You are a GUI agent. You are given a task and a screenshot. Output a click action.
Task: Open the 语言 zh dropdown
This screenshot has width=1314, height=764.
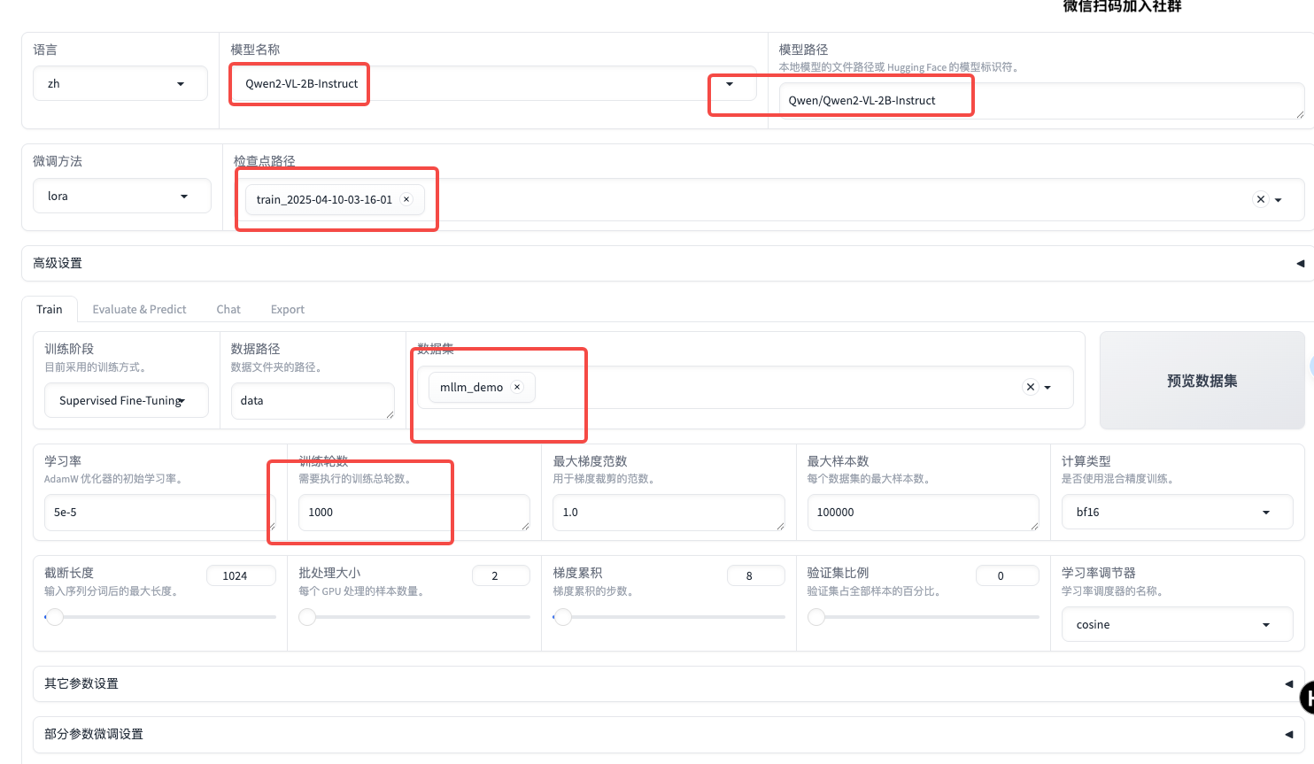tap(120, 83)
